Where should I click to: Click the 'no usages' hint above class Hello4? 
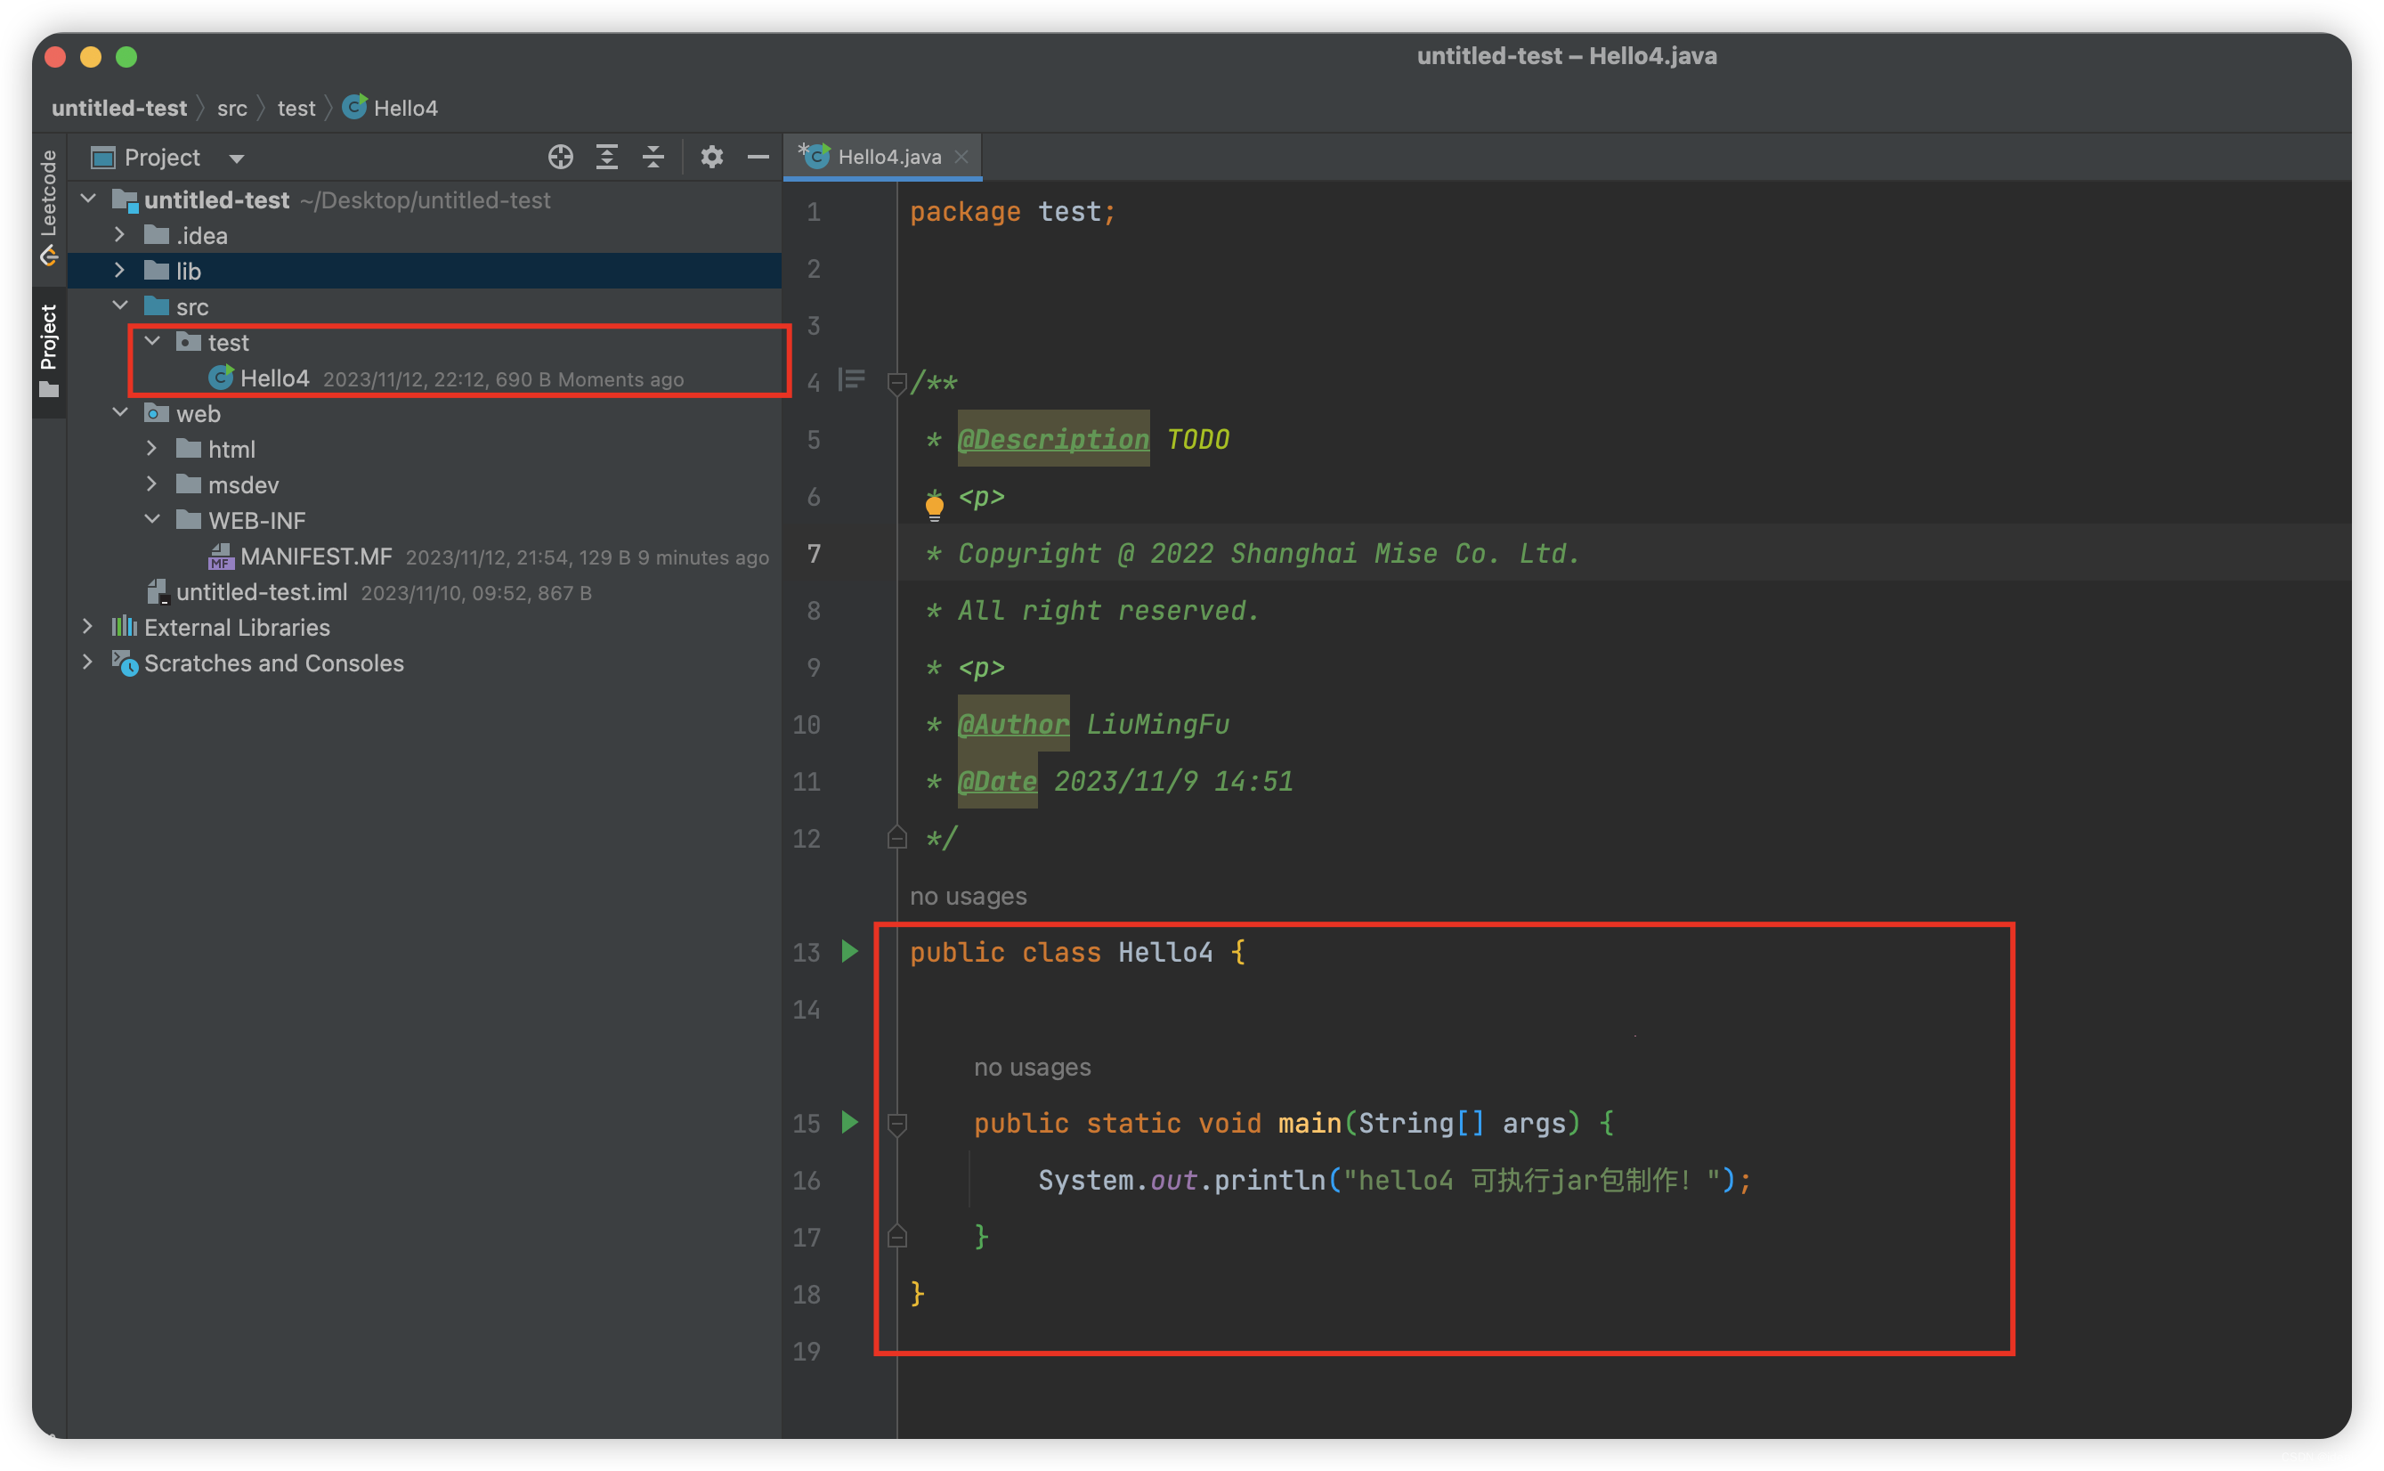(x=968, y=896)
